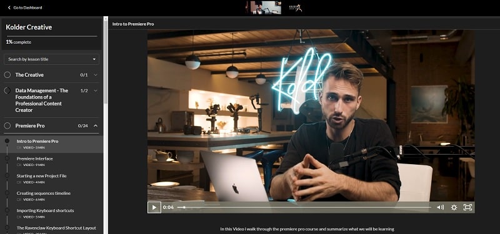Click Data Management 1/2 lesson count
Image resolution: width=500 pixels, height=234 pixels.
click(84, 90)
